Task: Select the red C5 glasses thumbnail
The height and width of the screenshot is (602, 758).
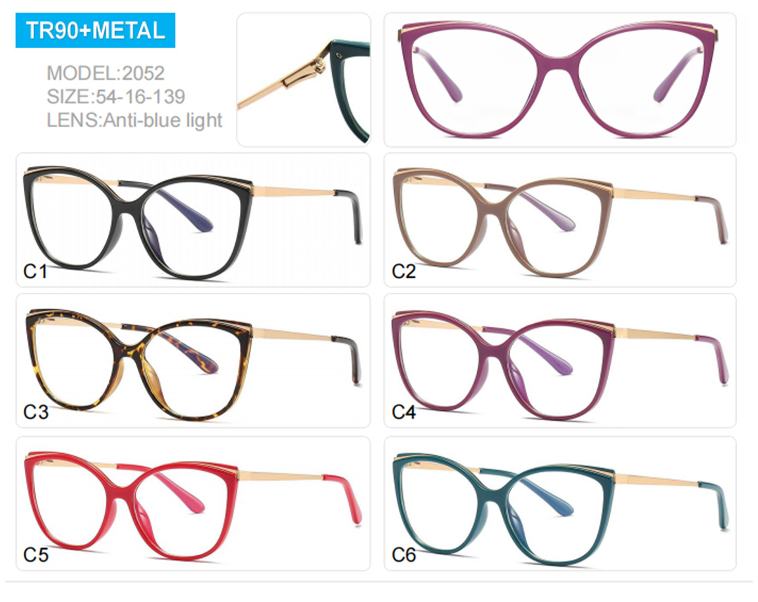Action: (x=193, y=503)
